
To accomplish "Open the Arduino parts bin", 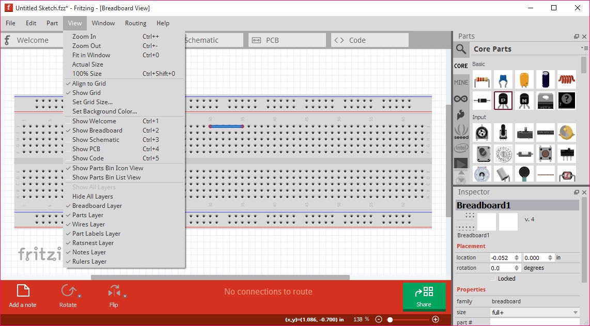I will (x=461, y=99).
